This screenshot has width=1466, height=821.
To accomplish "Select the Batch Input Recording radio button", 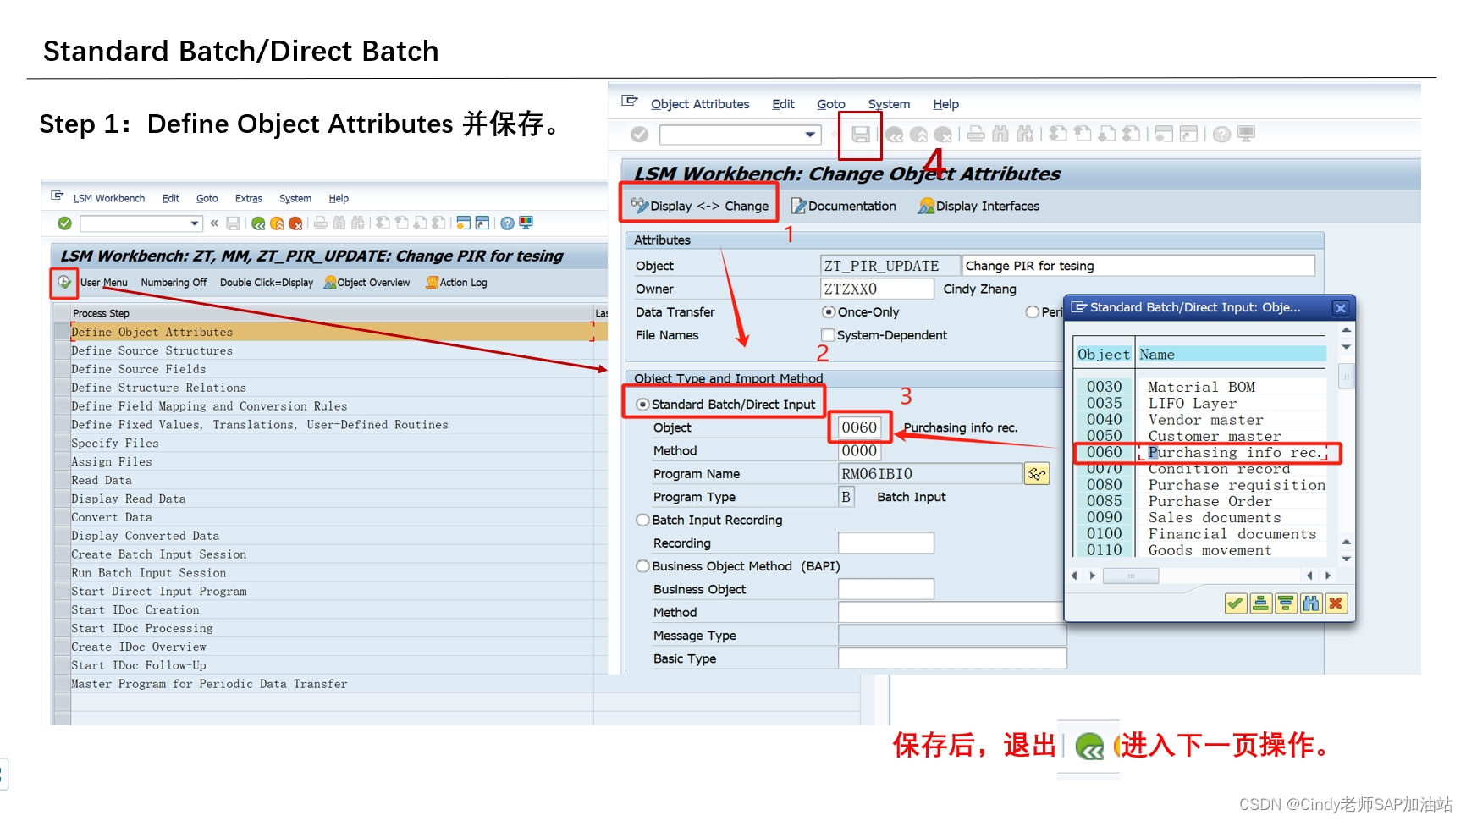I will tap(643, 520).
